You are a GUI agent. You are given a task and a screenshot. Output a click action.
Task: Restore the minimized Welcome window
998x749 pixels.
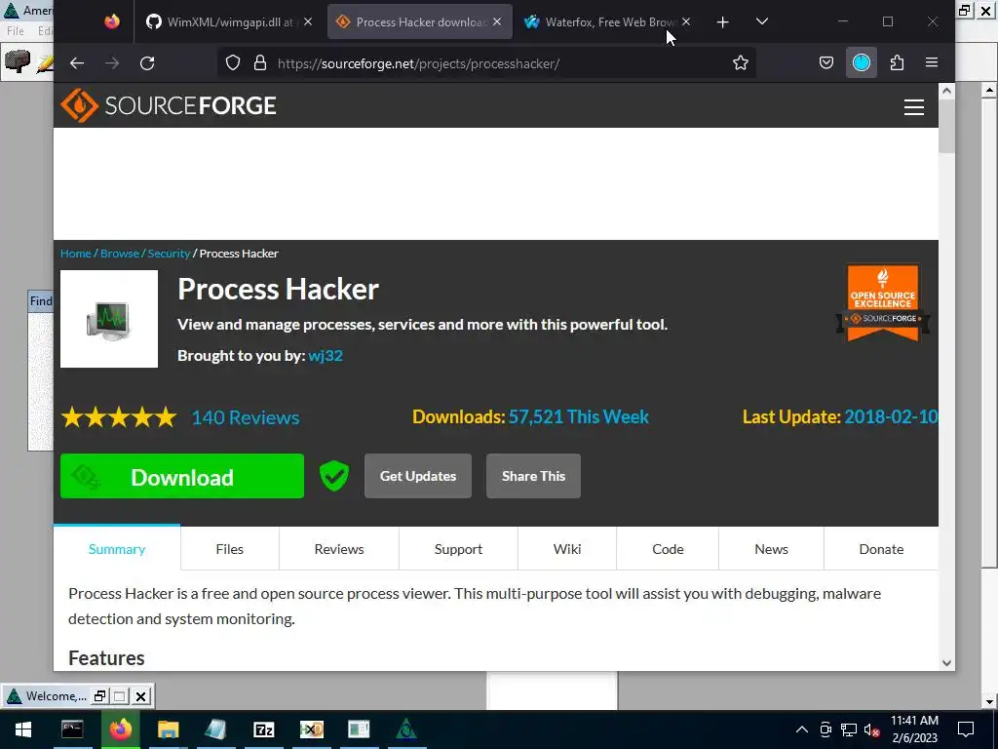click(x=100, y=696)
